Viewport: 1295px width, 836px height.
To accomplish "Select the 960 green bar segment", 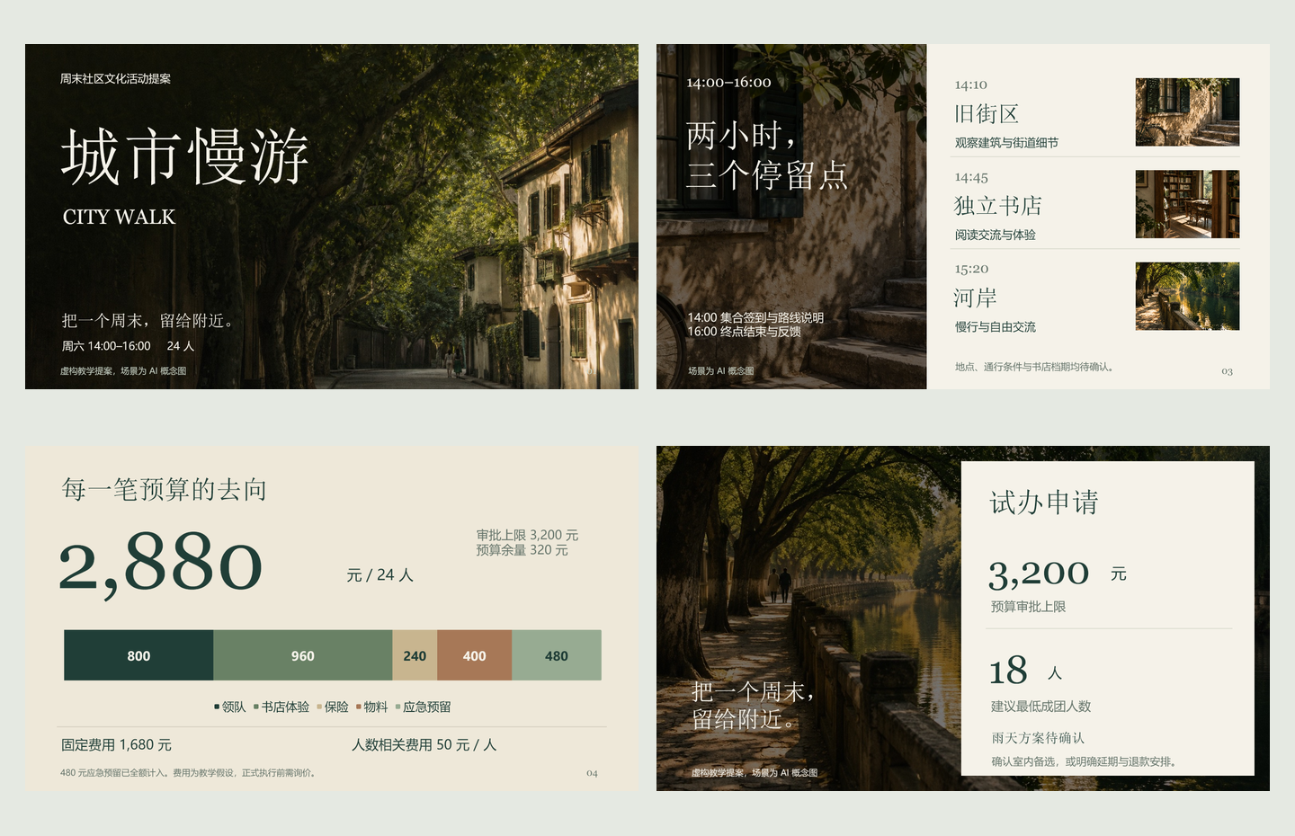I will coord(303,655).
